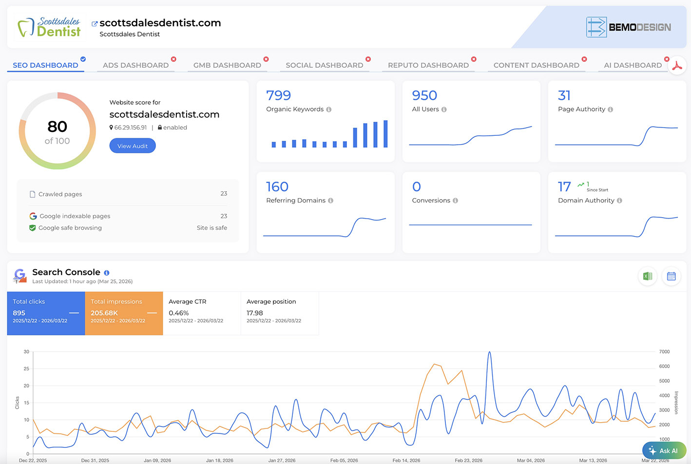
Task: Click the Domain Authority info icon
Action: [x=619, y=200]
